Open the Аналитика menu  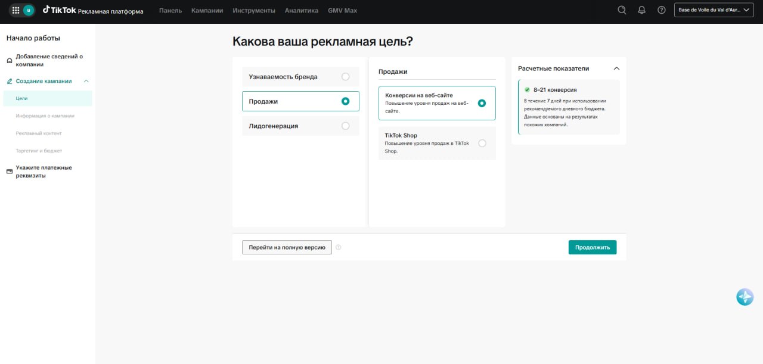point(302,11)
